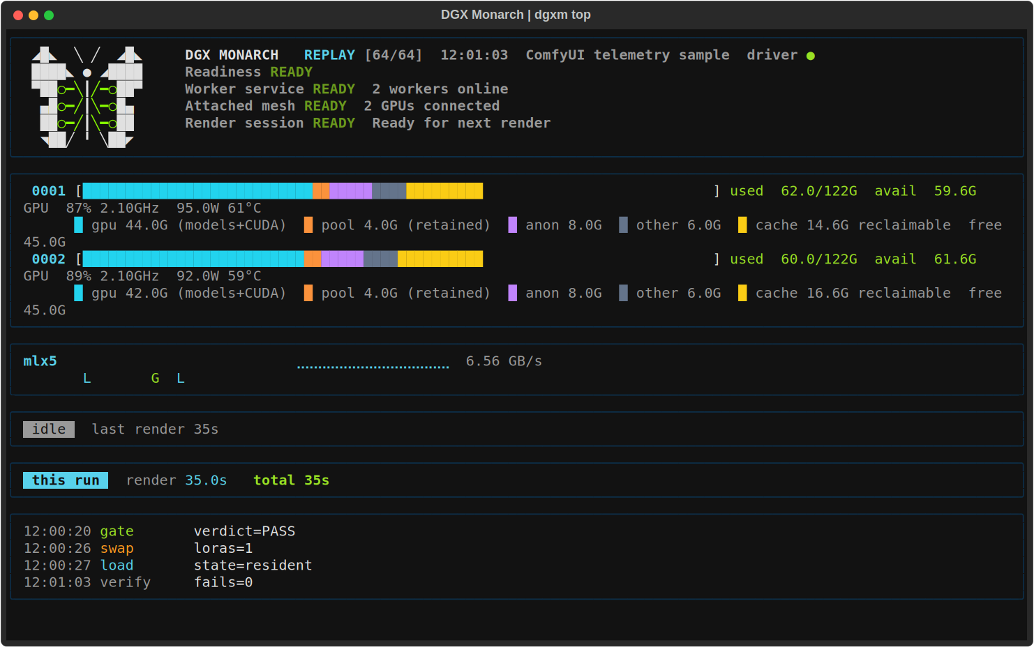Click the 'Readiness READY' line

[248, 73]
